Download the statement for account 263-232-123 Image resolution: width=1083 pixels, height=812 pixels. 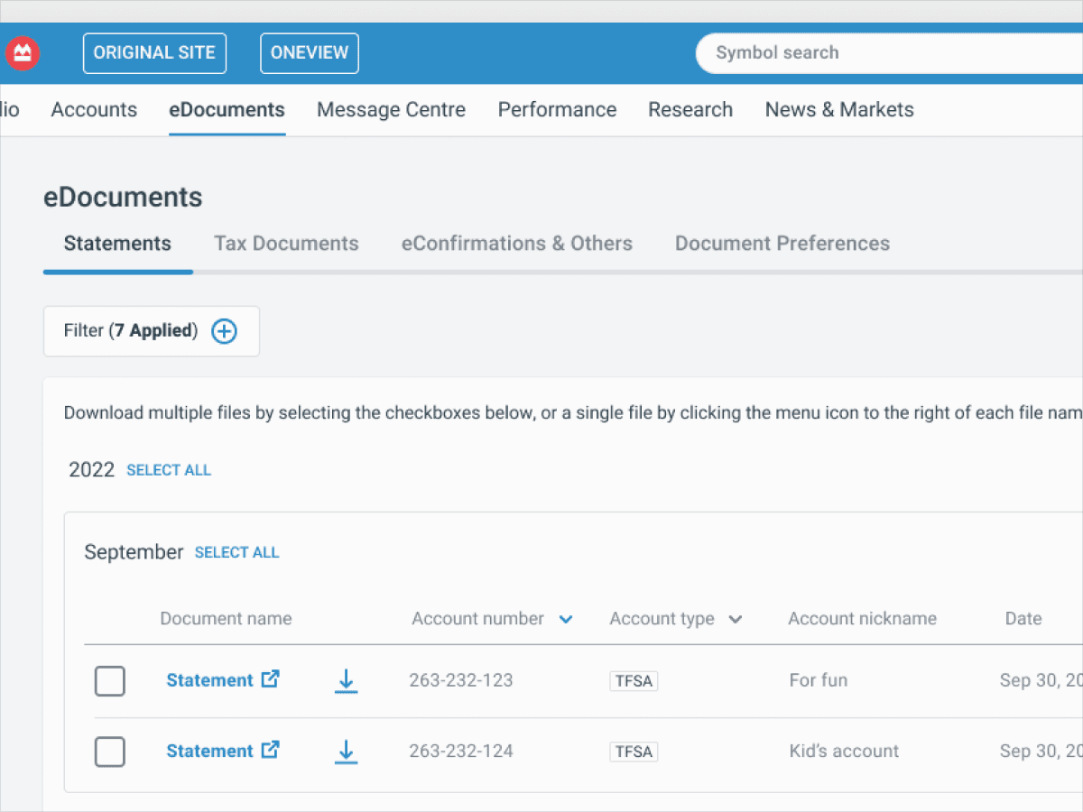point(346,681)
